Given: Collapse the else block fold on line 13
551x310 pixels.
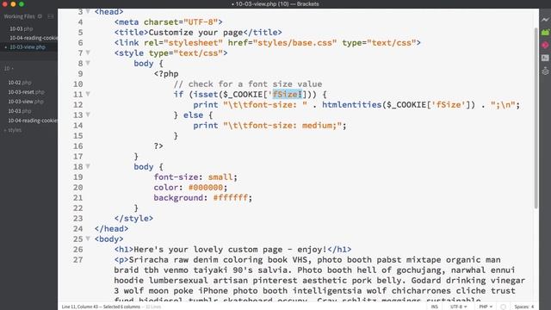Looking at the screenshot, I should point(88,115).
